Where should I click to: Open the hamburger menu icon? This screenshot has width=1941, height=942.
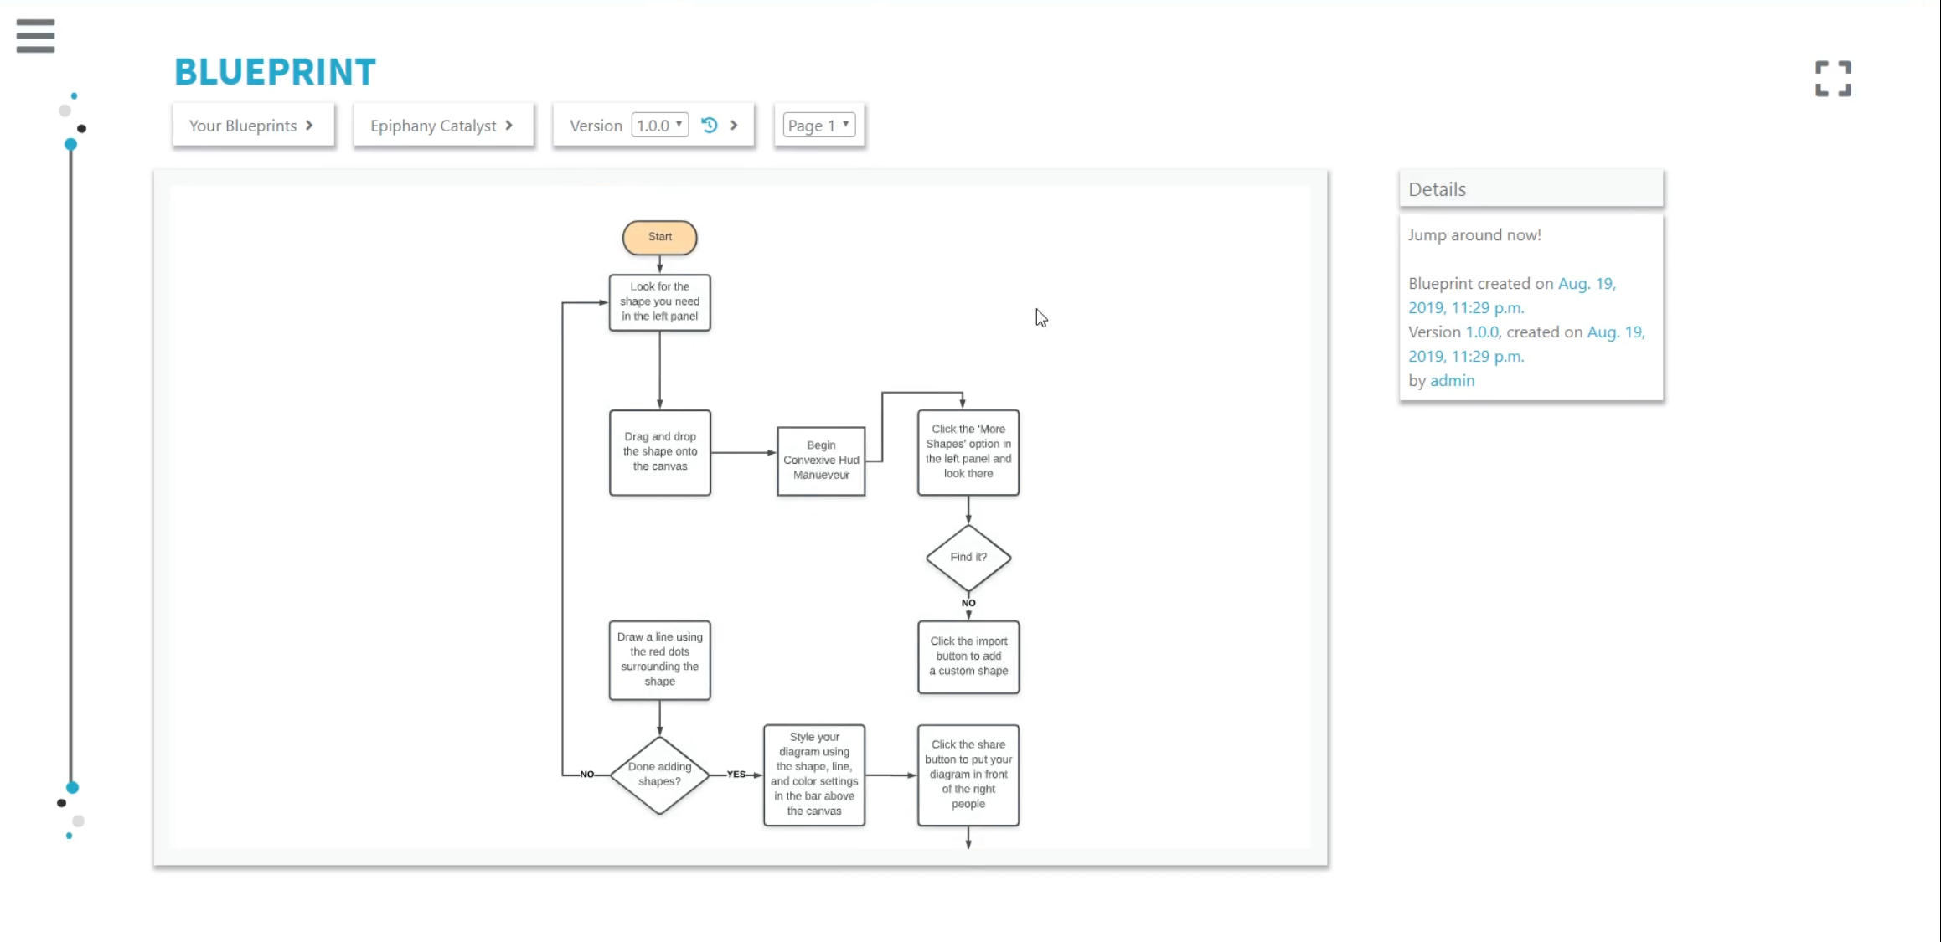(x=35, y=36)
